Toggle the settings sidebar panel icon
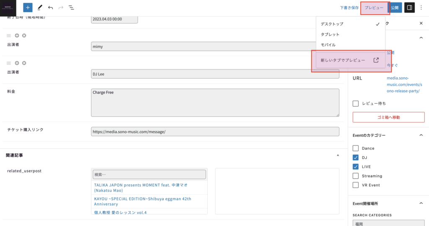The image size is (429, 226). click(409, 8)
